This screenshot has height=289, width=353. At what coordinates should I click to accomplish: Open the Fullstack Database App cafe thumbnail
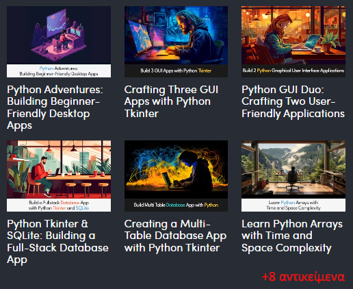[x=59, y=176]
